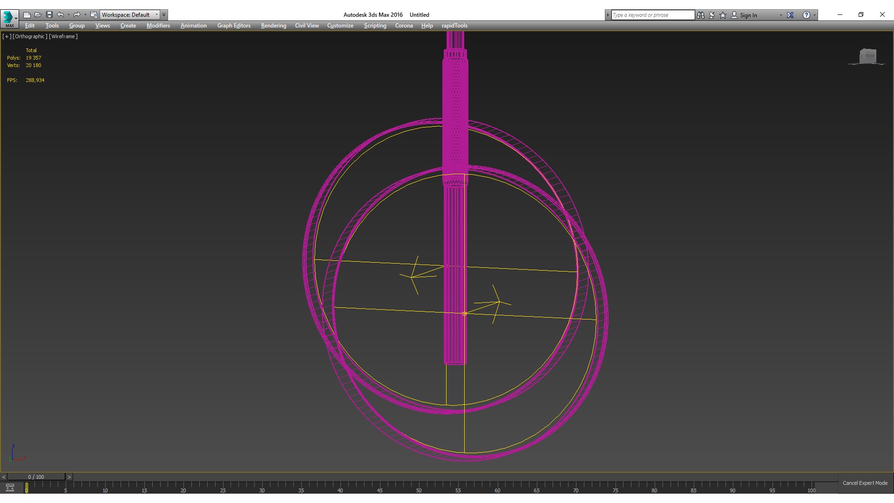Screen dimensions: 894x503
Task: Click the binoculars search icon
Action: pyautogui.click(x=701, y=15)
